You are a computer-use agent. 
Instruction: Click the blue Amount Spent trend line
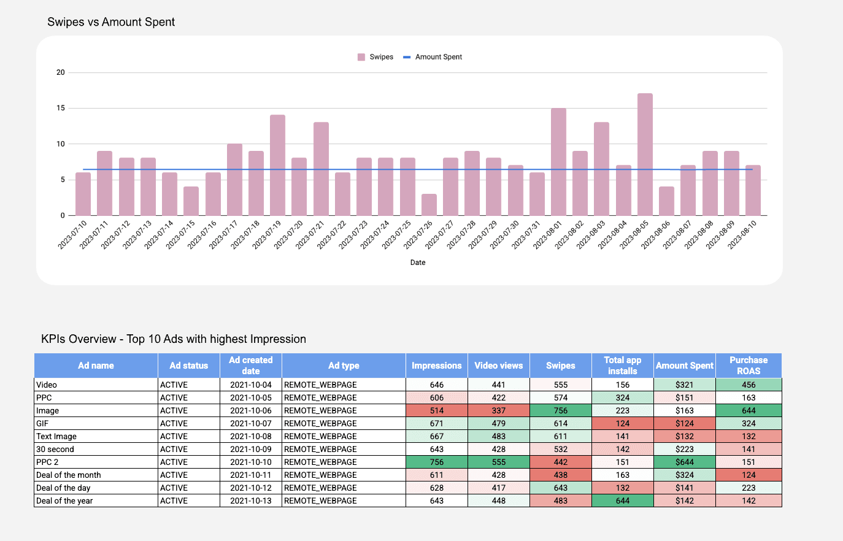[x=417, y=169]
